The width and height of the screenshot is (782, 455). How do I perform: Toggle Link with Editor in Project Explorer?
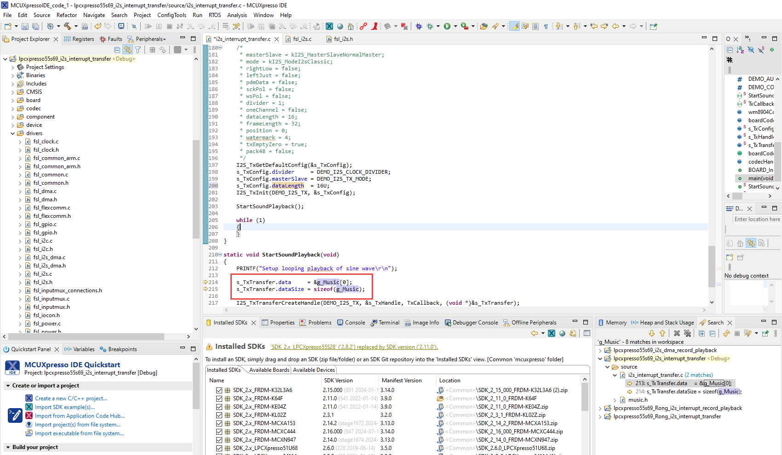click(x=127, y=50)
